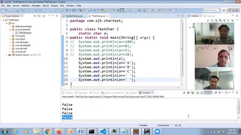Image resolution: width=241 pixels, height=135 pixels.
Task: Click Remove All Terminated Launches in Console
Action: click(192, 93)
